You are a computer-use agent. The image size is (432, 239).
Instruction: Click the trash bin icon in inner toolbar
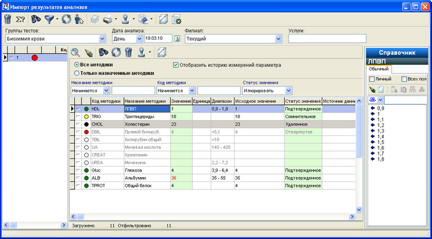tap(128, 52)
